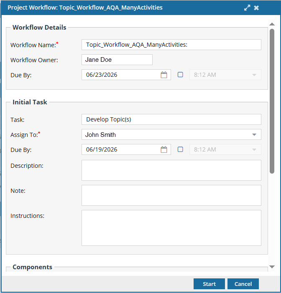Focus the Note text area
The height and width of the screenshot is (293, 281).
(171, 195)
